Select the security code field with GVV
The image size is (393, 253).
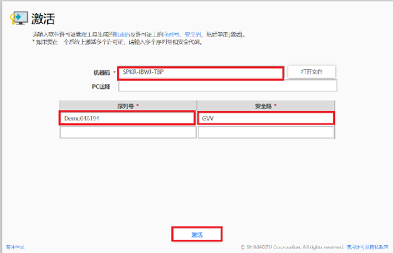pos(265,118)
